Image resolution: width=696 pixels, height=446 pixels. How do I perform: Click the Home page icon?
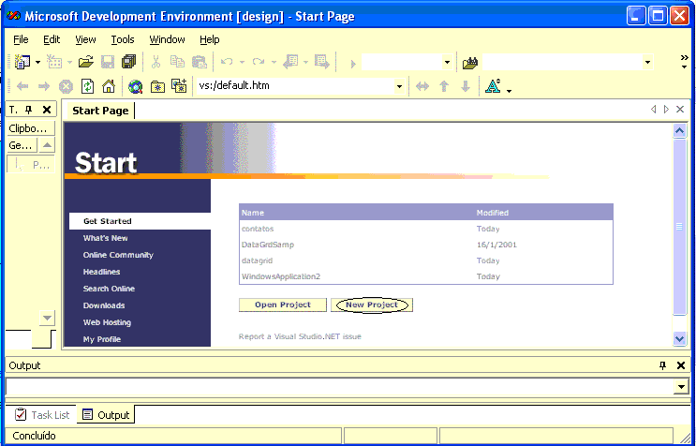(109, 86)
